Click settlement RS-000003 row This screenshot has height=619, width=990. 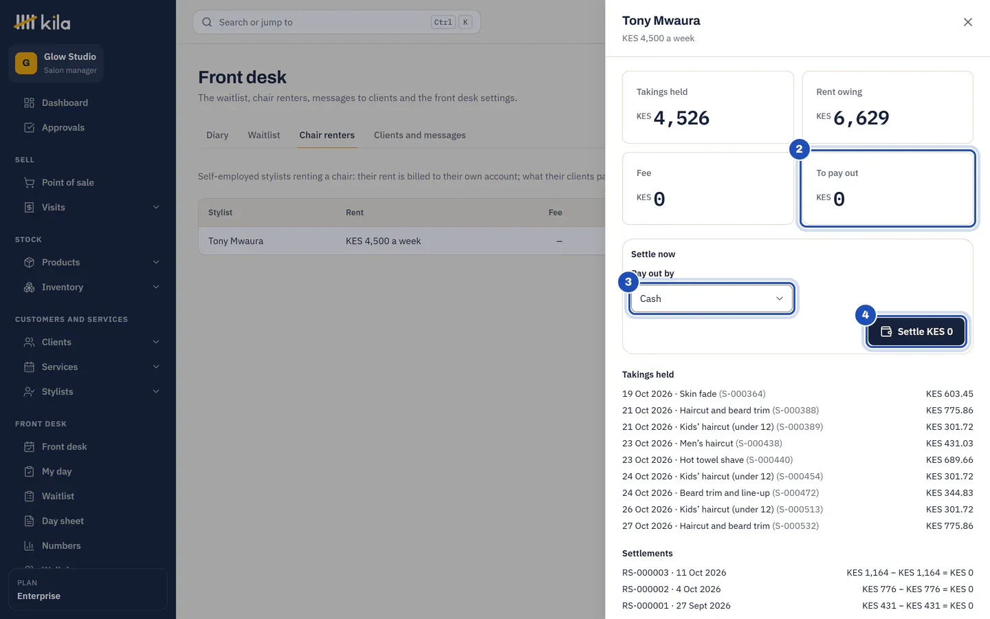click(797, 573)
